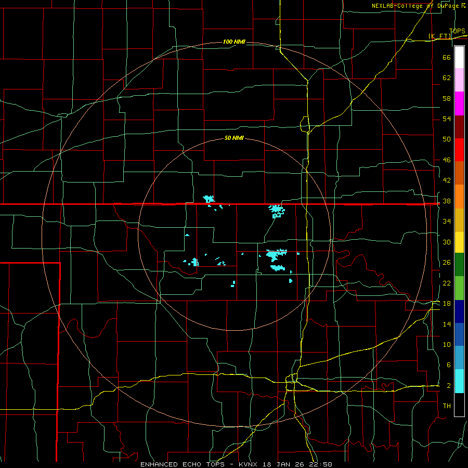The width and height of the screenshot is (468, 468).
Task: Click the 'TH' threshold legend label
Action: pos(447,406)
